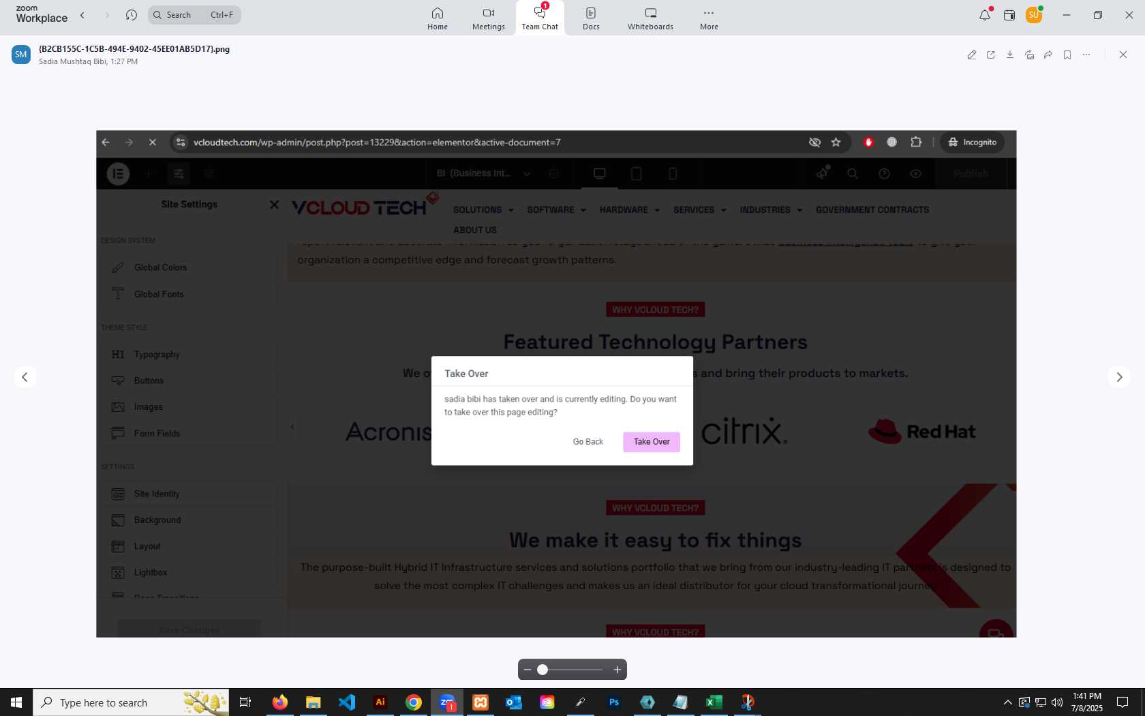Image resolution: width=1145 pixels, height=716 pixels.
Task: Click the image file name title
Action: point(134,49)
